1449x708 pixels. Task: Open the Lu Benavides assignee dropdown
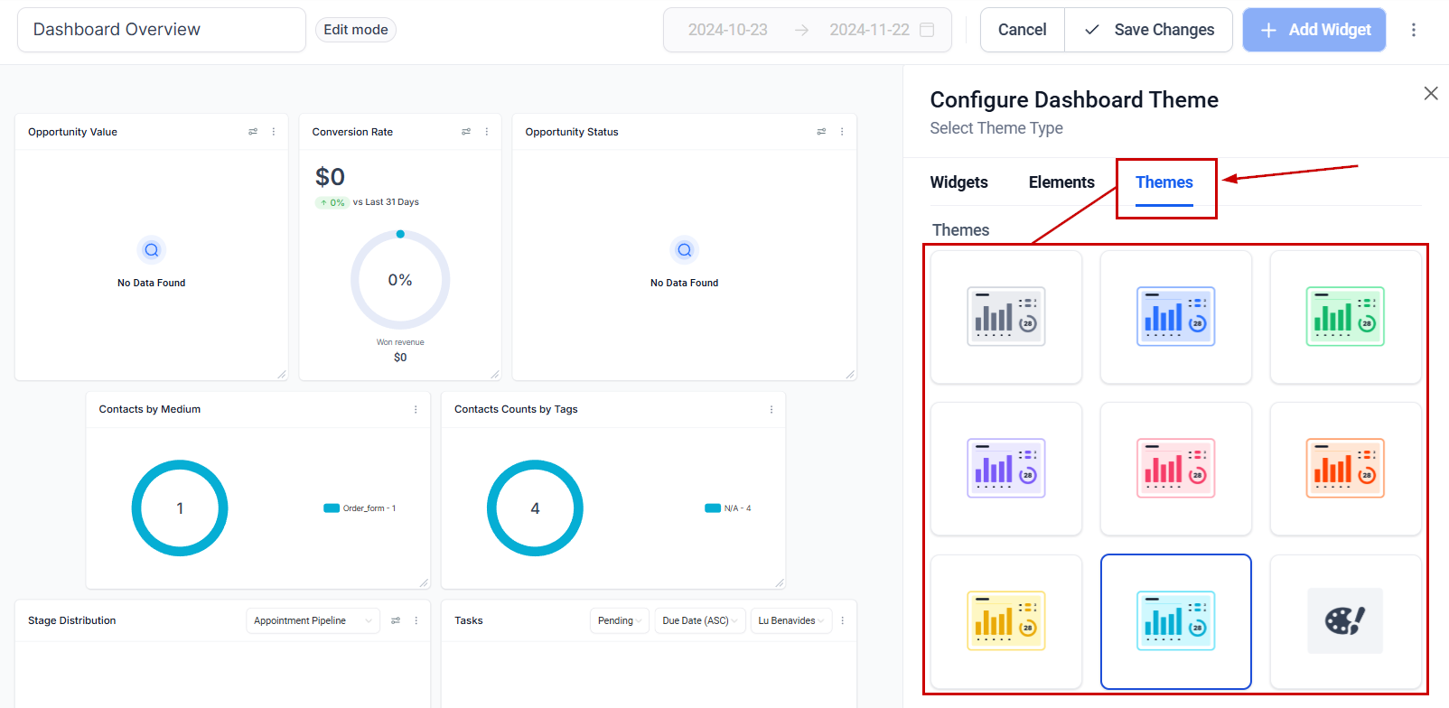[791, 620]
